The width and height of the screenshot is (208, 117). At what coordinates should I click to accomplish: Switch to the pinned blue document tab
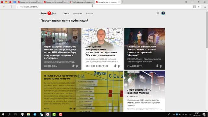click(15, 2)
